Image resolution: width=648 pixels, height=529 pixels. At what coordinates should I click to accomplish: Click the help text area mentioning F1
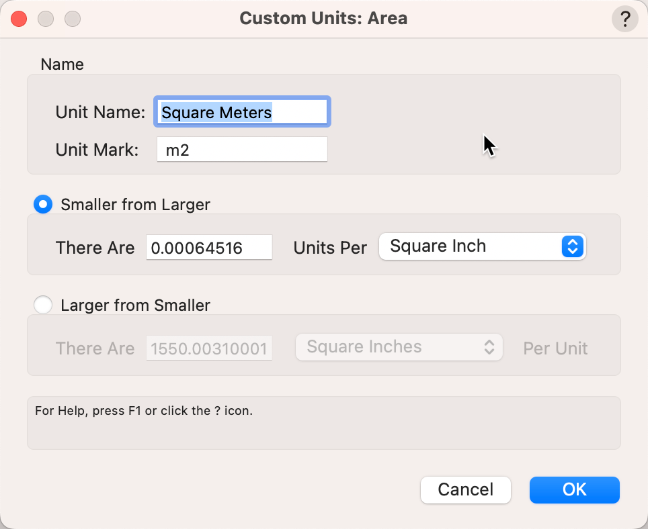click(x=323, y=422)
